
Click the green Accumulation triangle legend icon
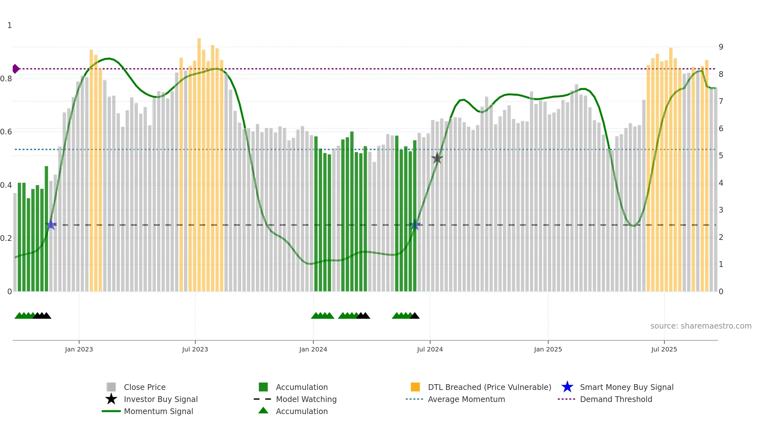pyautogui.click(x=263, y=411)
